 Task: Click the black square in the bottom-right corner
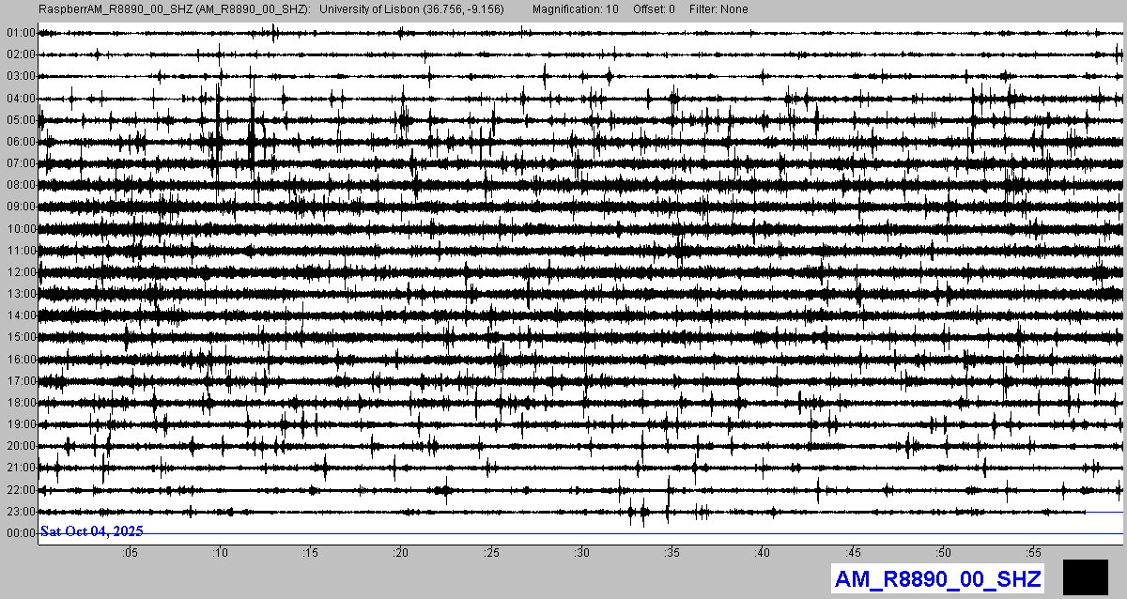pyautogui.click(x=1086, y=577)
